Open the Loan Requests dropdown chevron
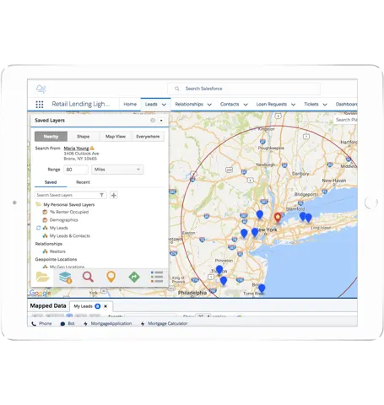This screenshot has width=384, height=405. pos(293,105)
